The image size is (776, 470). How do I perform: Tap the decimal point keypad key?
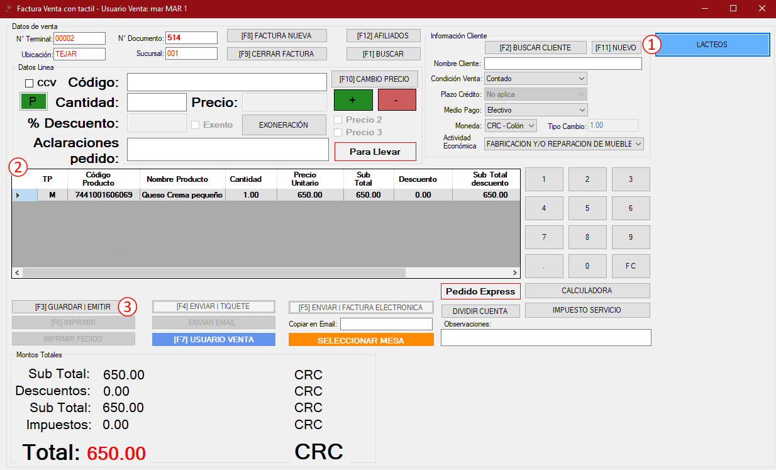[544, 266]
